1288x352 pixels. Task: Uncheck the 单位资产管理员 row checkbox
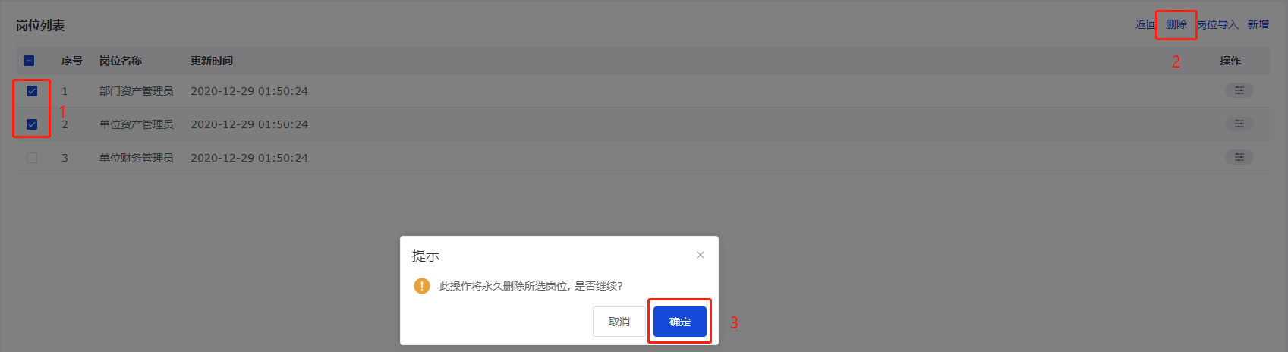pos(32,124)
